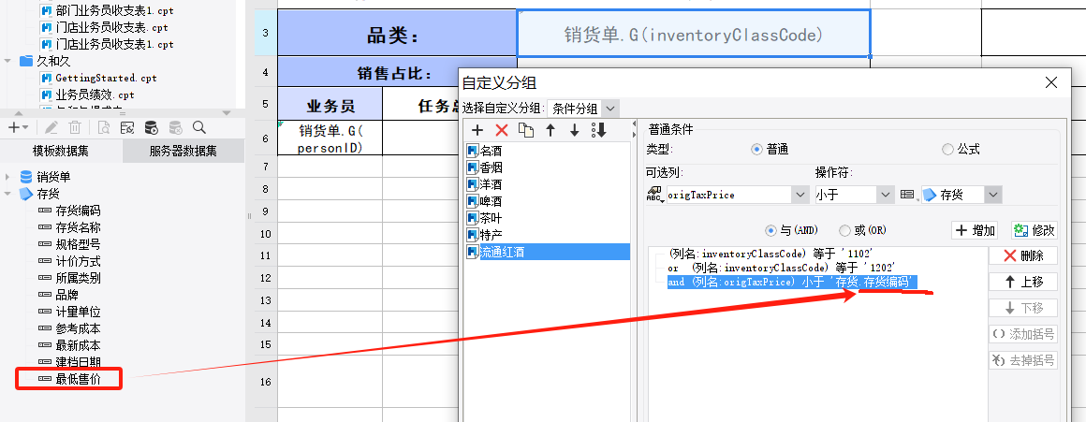Click the 下移 button
Viewport: 1086px width, 422px height.
(x=1023, y=308)
